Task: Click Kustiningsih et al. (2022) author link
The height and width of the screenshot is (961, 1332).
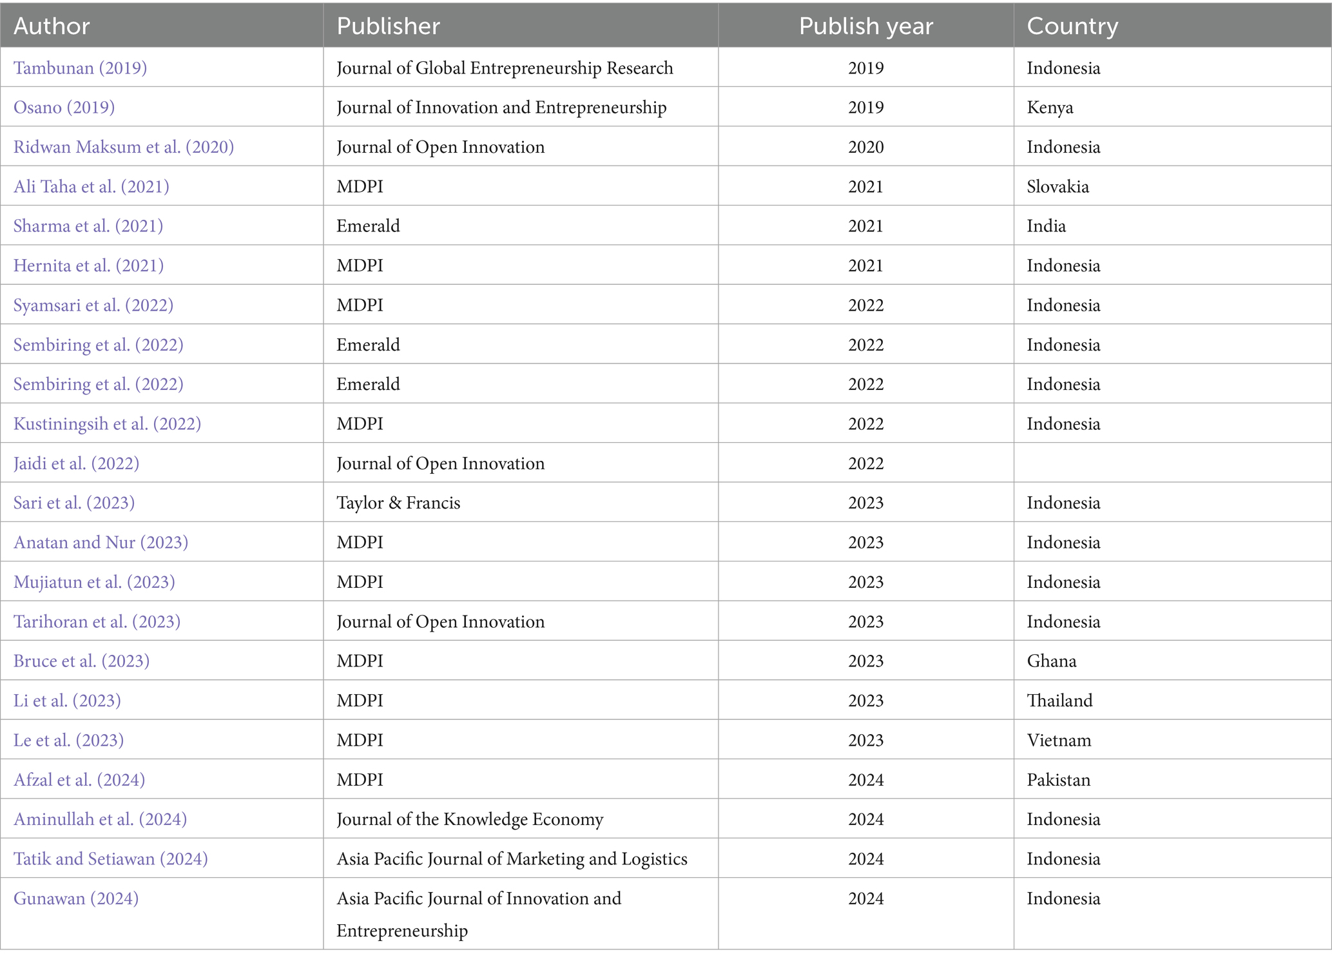Action: (107, 423)
